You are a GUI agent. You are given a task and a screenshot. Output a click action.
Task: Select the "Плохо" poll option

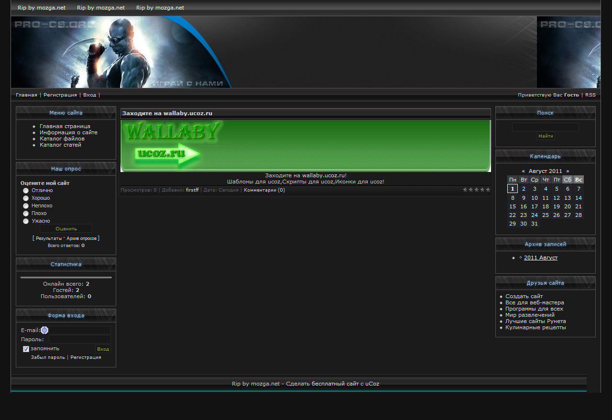pos(26,214)
